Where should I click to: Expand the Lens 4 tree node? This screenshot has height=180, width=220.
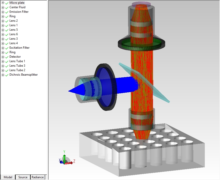click(3, 43)
